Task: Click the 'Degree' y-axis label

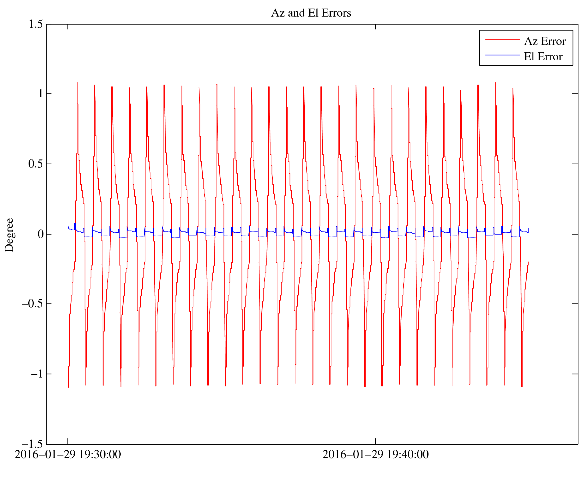Action: tap(9, 235)
